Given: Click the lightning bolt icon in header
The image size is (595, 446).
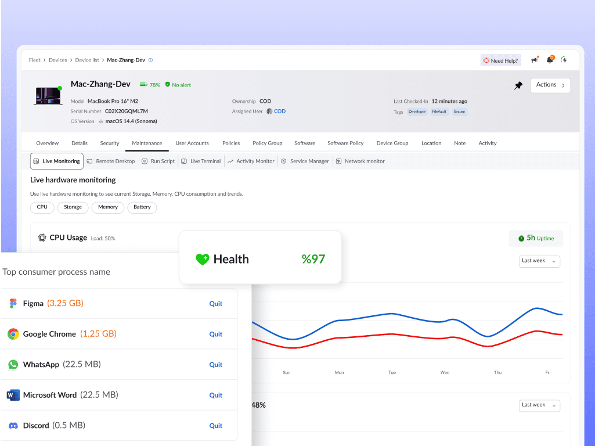Looking at the screenshot, I should point(564,60).
